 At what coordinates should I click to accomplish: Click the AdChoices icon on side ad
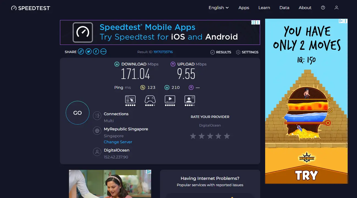coord(341,21)
